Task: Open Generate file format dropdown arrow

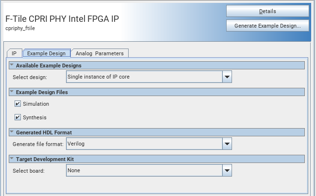Action: click(227, 144)
